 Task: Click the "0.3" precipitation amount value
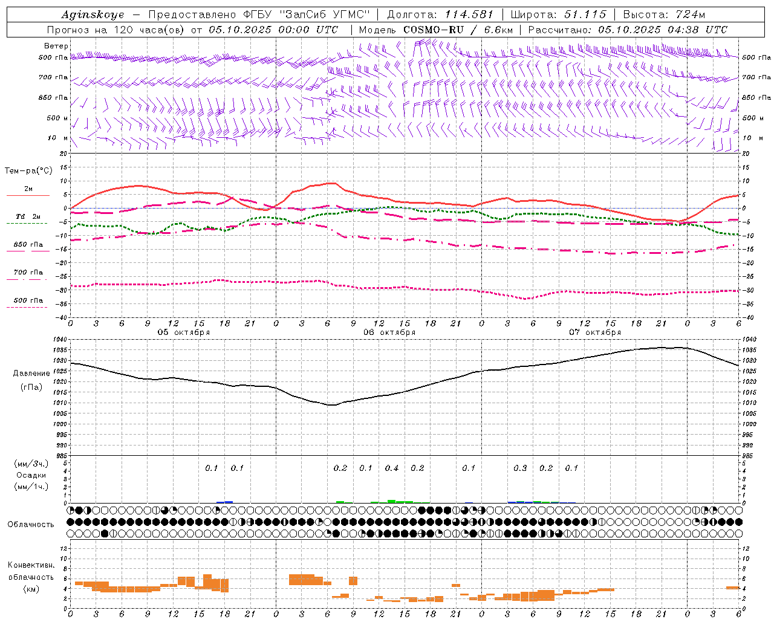pyautogui.click(x=520, y=468)
